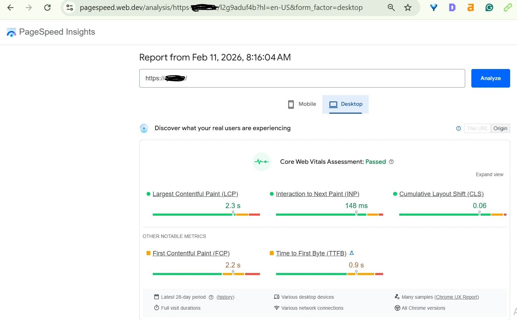
Task: Open Time to First Byte (TTFB) link
Action: [311, 253]
